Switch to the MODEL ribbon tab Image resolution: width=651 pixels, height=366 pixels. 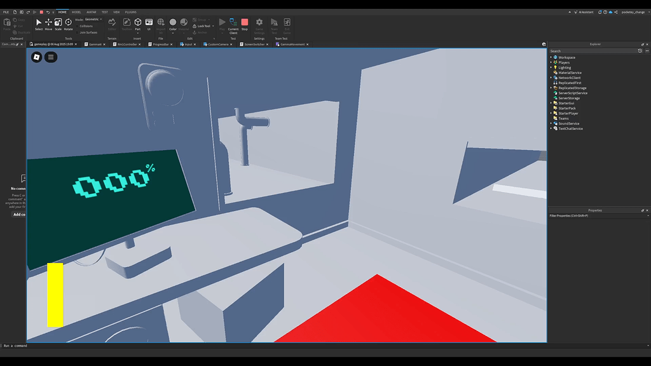coord(76,12)
